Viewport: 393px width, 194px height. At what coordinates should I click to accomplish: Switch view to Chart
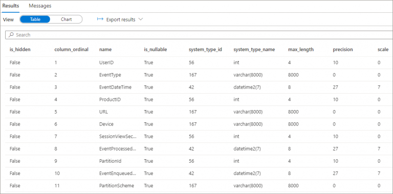(x=66, y=19)
